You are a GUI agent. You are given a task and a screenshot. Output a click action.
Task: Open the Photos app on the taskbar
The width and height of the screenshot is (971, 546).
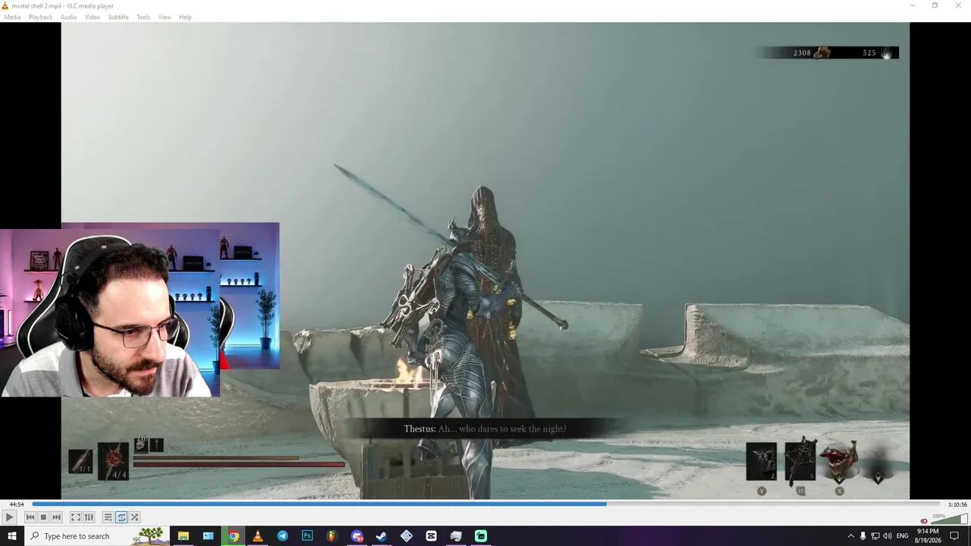click(x=208, y=536)
